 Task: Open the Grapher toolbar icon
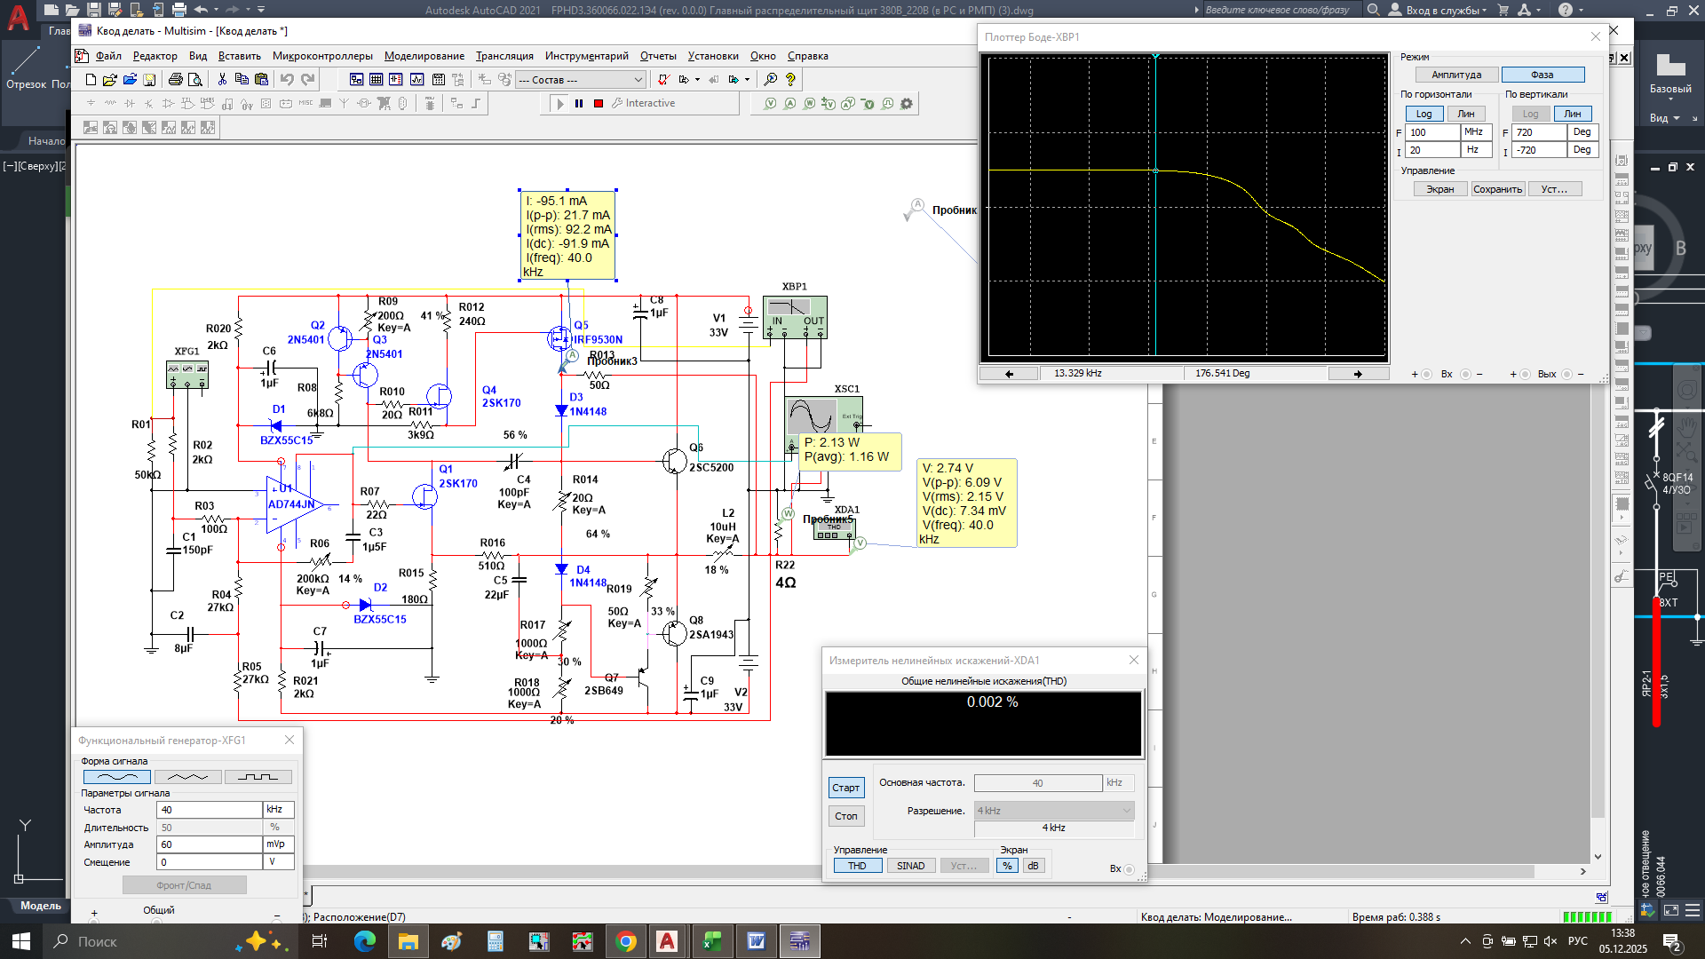point(416,80)
